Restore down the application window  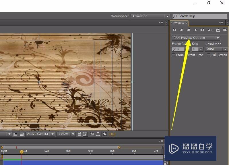click(209, 3)
